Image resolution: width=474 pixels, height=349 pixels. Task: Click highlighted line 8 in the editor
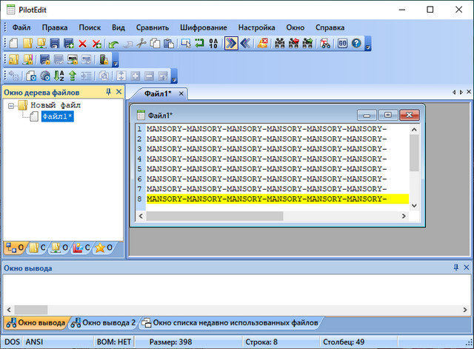pyautogui.click(x=267, y=199)
